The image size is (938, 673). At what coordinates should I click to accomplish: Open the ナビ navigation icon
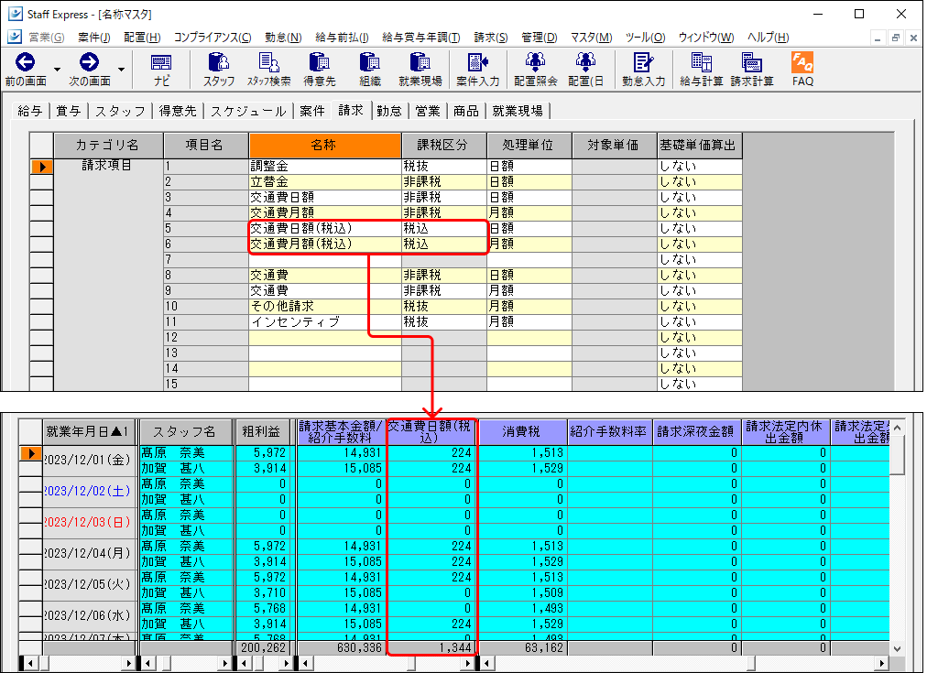(x=161, y=69)
